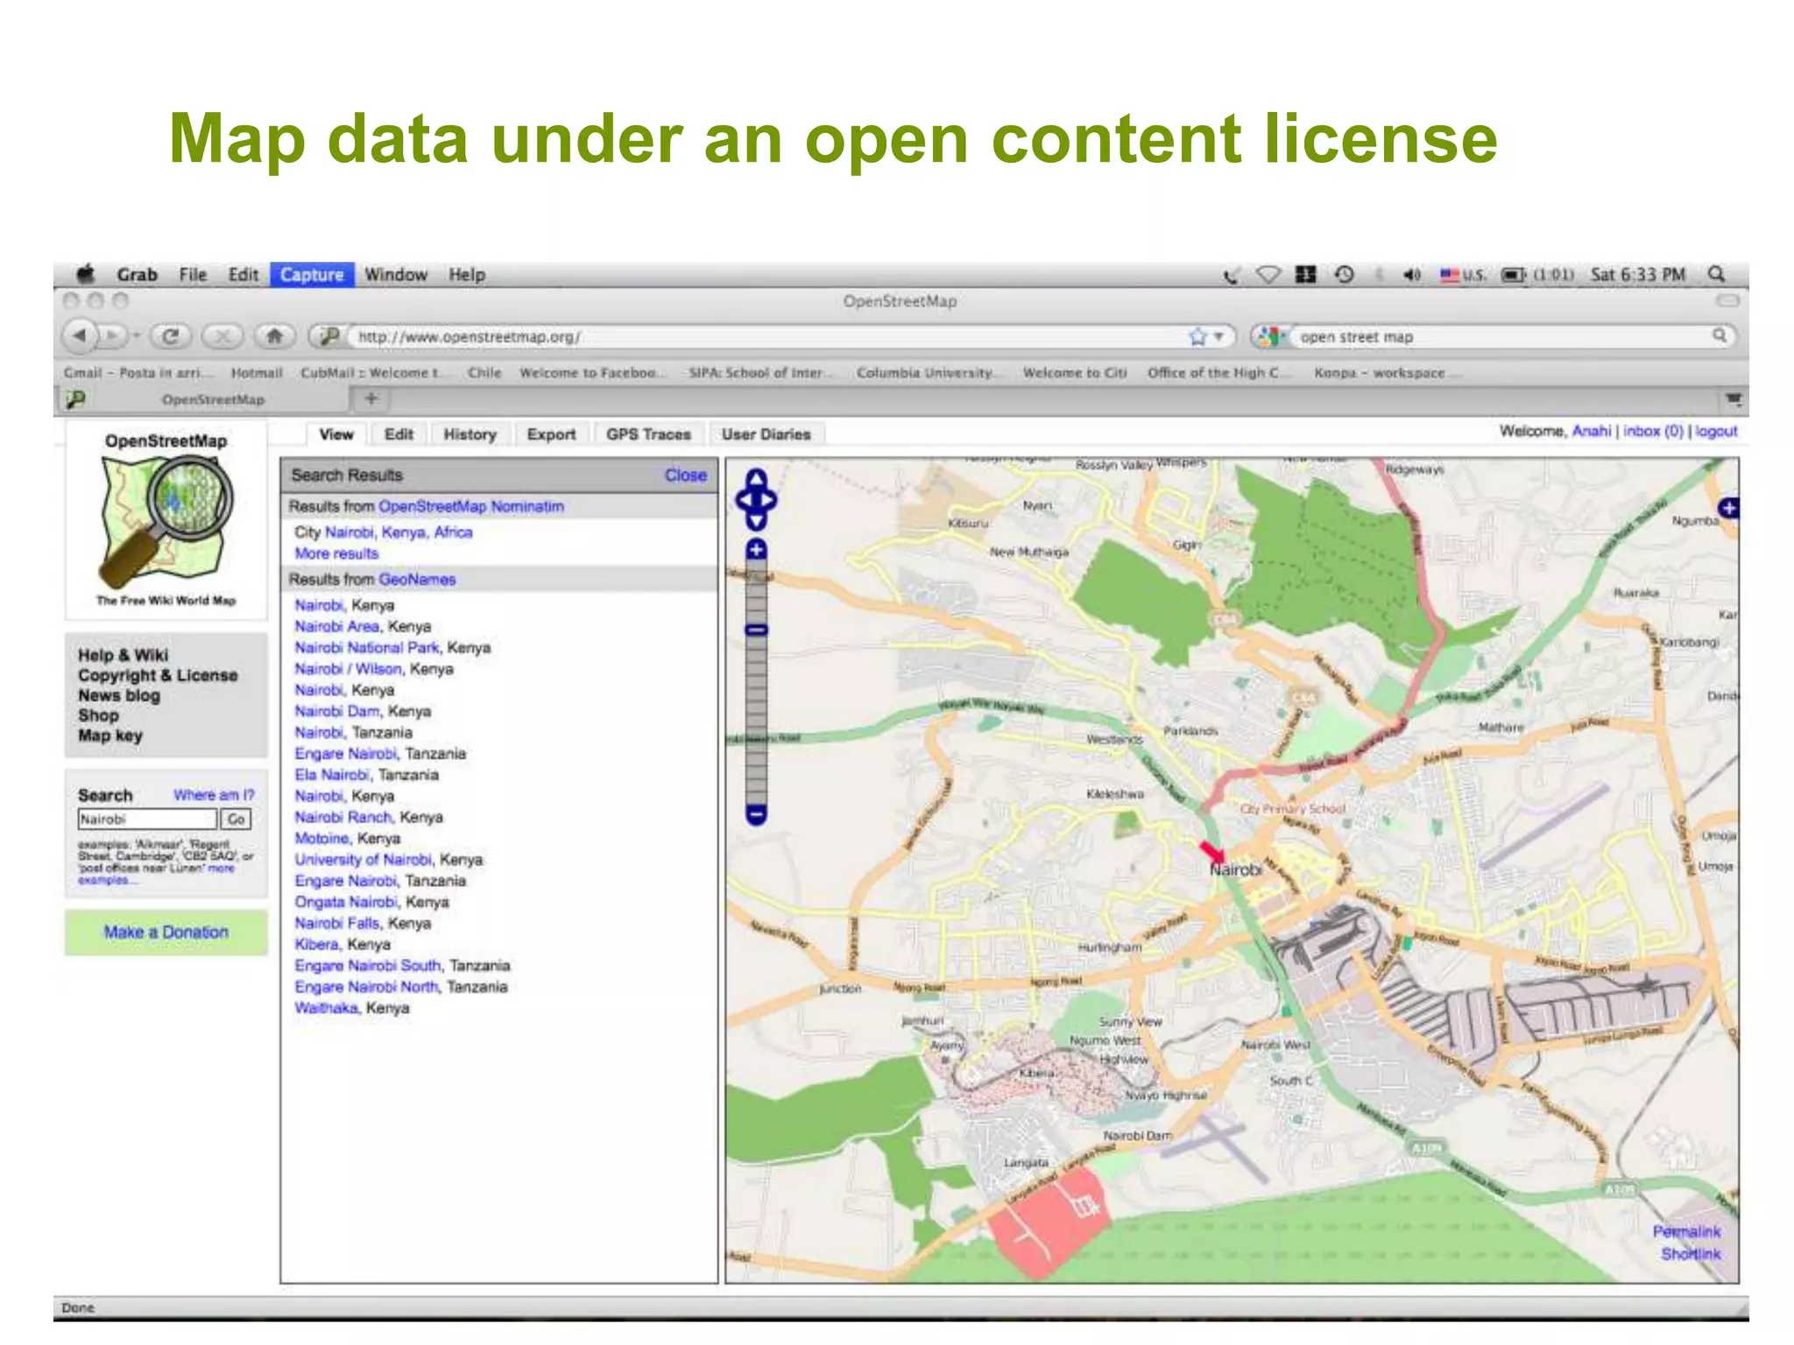
Task: Open the map layer switcher plus icon
Action: point(1728,508)
